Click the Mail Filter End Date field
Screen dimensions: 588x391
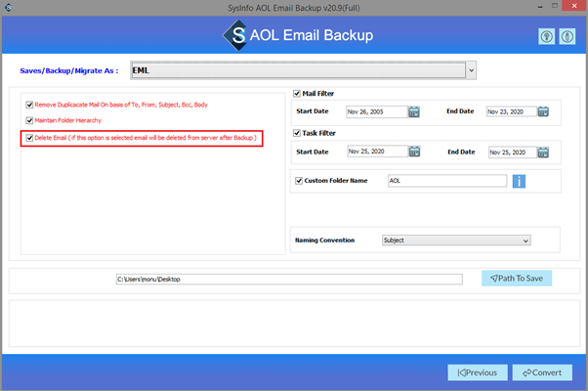(x=512, y=111)
